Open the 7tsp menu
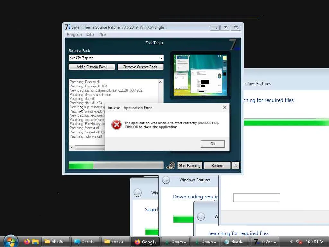This screenshot has width=329, height=247. pos(102,34)
